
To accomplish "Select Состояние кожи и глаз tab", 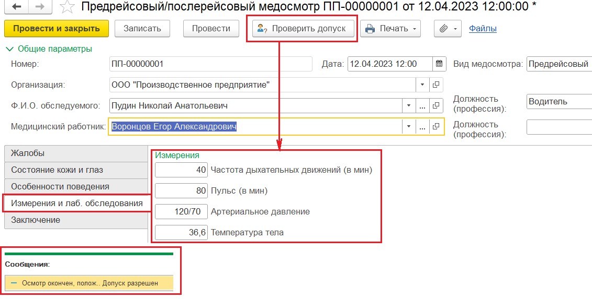I will coord(76,170).
